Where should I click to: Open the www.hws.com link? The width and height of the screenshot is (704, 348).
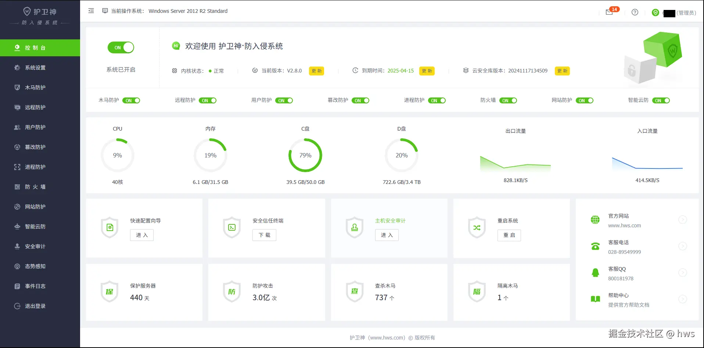tap(624, 226)
